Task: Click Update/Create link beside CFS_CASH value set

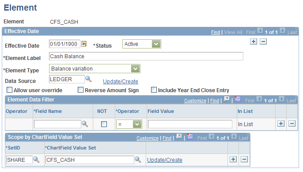Action: pos(165,160)
